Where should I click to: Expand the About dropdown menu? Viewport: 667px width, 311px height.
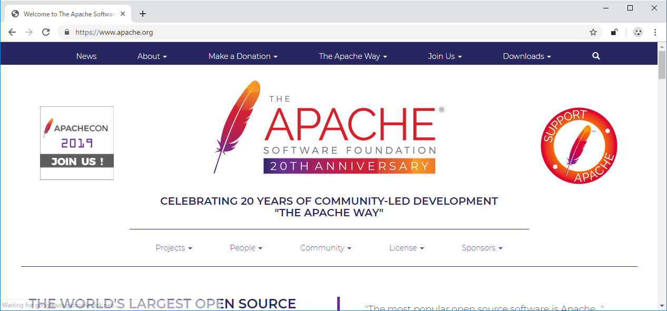[152, 56]
